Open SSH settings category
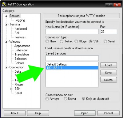 pos(18,89)
